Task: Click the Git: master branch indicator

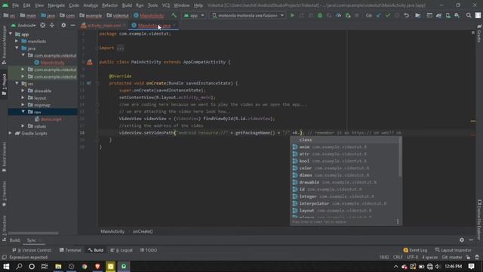Action: pos(451,257)
